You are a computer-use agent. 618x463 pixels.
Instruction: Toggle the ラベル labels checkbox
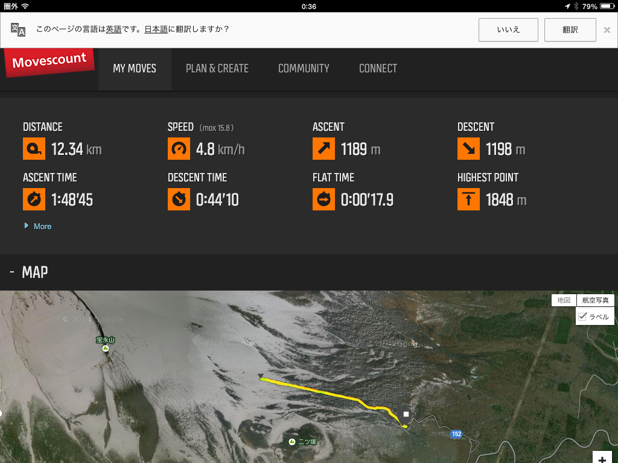[582, 317]
